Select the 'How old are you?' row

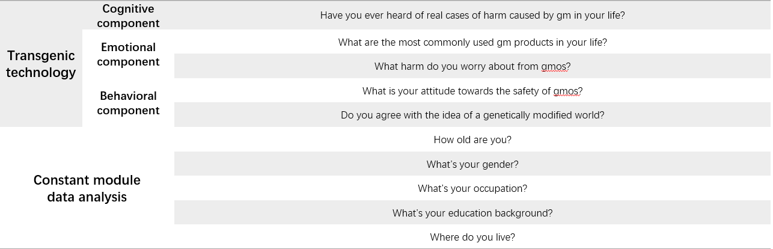coord(472,140)
